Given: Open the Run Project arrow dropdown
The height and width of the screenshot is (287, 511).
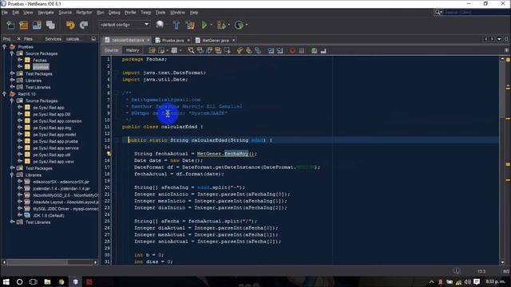Looking at the screenshot, I should pos(211,25).
